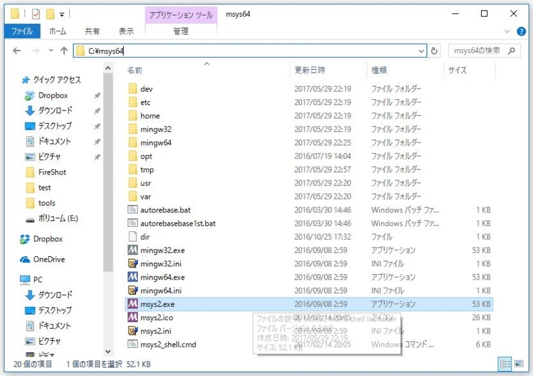Screen dimensions: 533x376
Task: Open the 共有 ribbon tab
Action: pyautogui.click(x=92, y=31)
